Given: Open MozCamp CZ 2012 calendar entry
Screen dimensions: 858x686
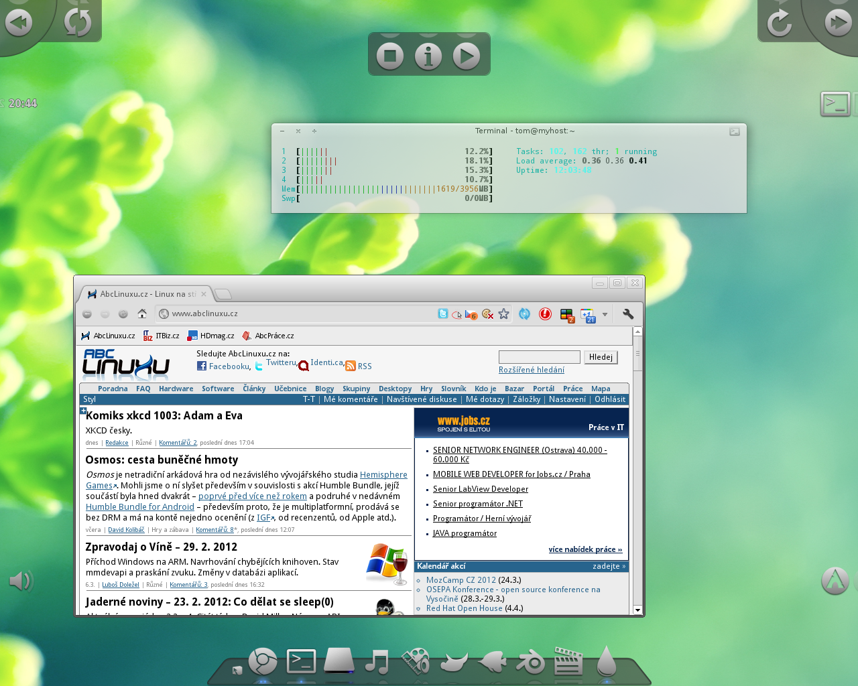Looking at the screenshot, I should 461,580.
